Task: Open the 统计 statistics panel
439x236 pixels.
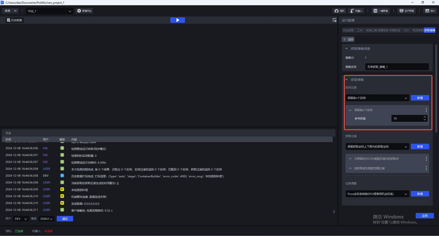Action: (x=430, y=11)
